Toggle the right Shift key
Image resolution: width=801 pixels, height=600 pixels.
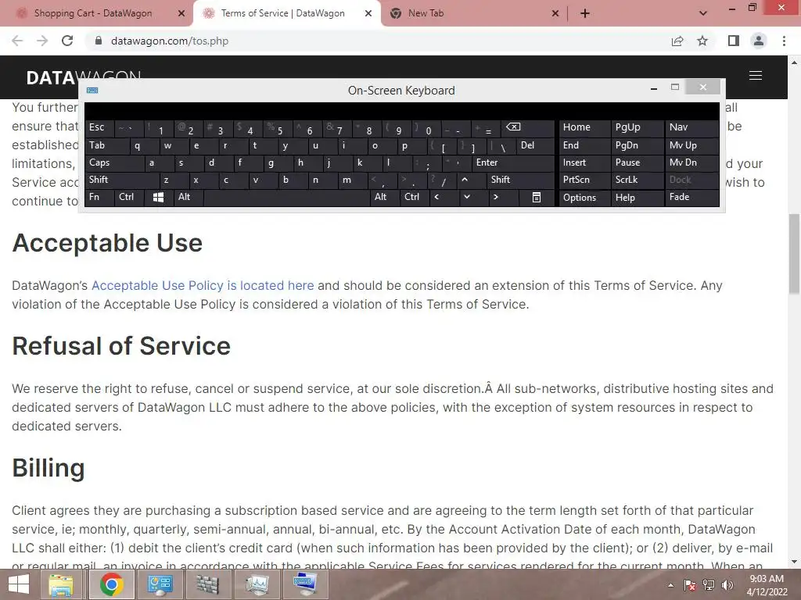[x=520, y=180]
